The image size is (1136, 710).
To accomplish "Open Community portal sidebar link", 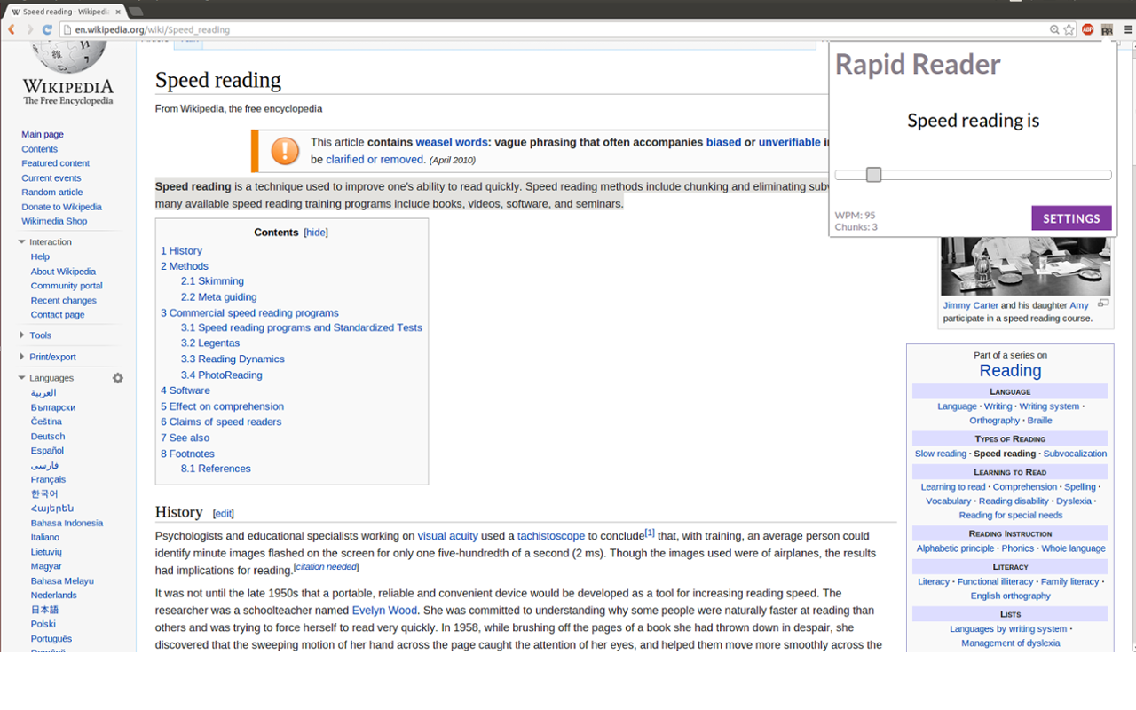I will click(x=67, y=286).
